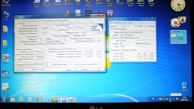Screen dimensions: 194x109
Task: Click the taskbar date and time
Action: click(x=184, y=99)
